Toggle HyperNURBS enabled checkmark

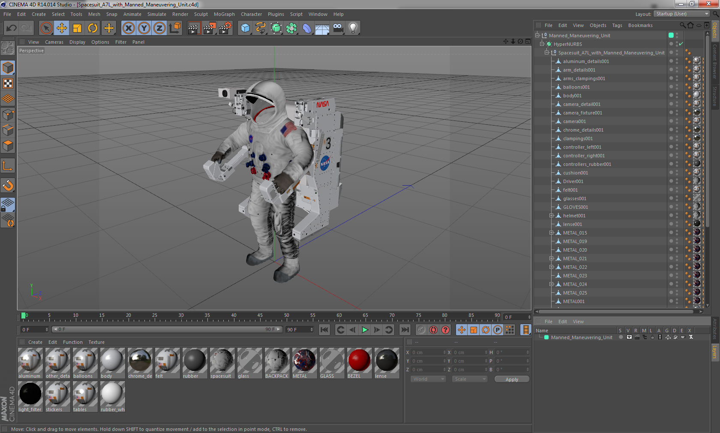681,44
